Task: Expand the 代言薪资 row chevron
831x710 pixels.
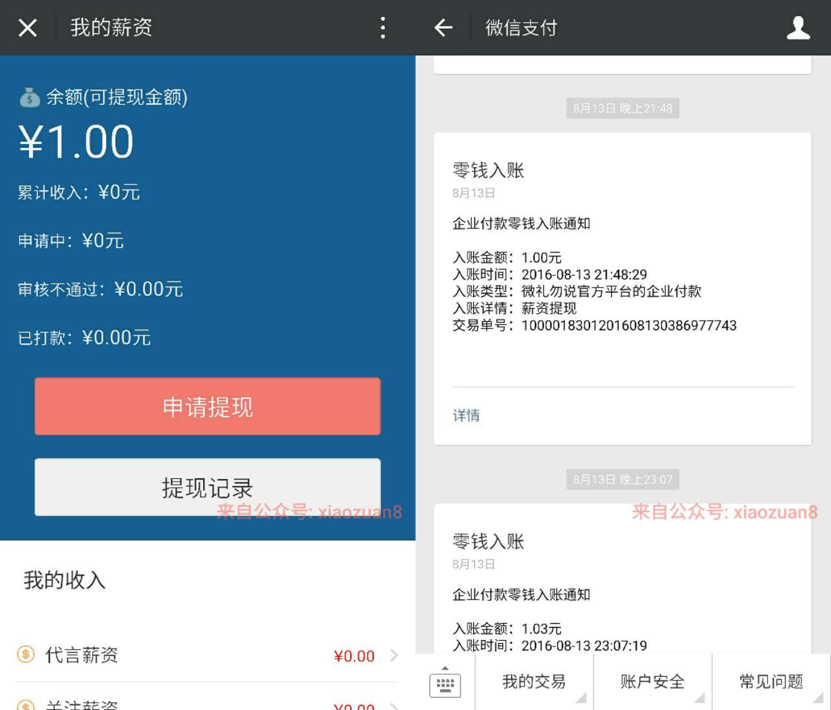Action: (x=393, y=655)
